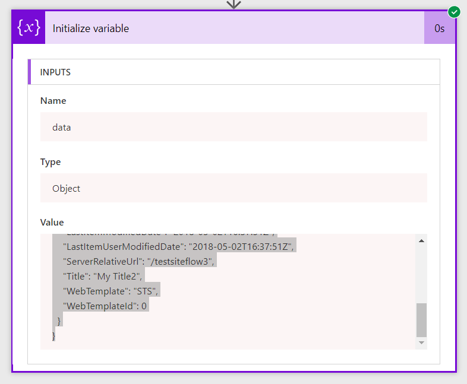Click the "WebTemplate": "STS" line
This screenshot has height=384, width=467.
110,291
